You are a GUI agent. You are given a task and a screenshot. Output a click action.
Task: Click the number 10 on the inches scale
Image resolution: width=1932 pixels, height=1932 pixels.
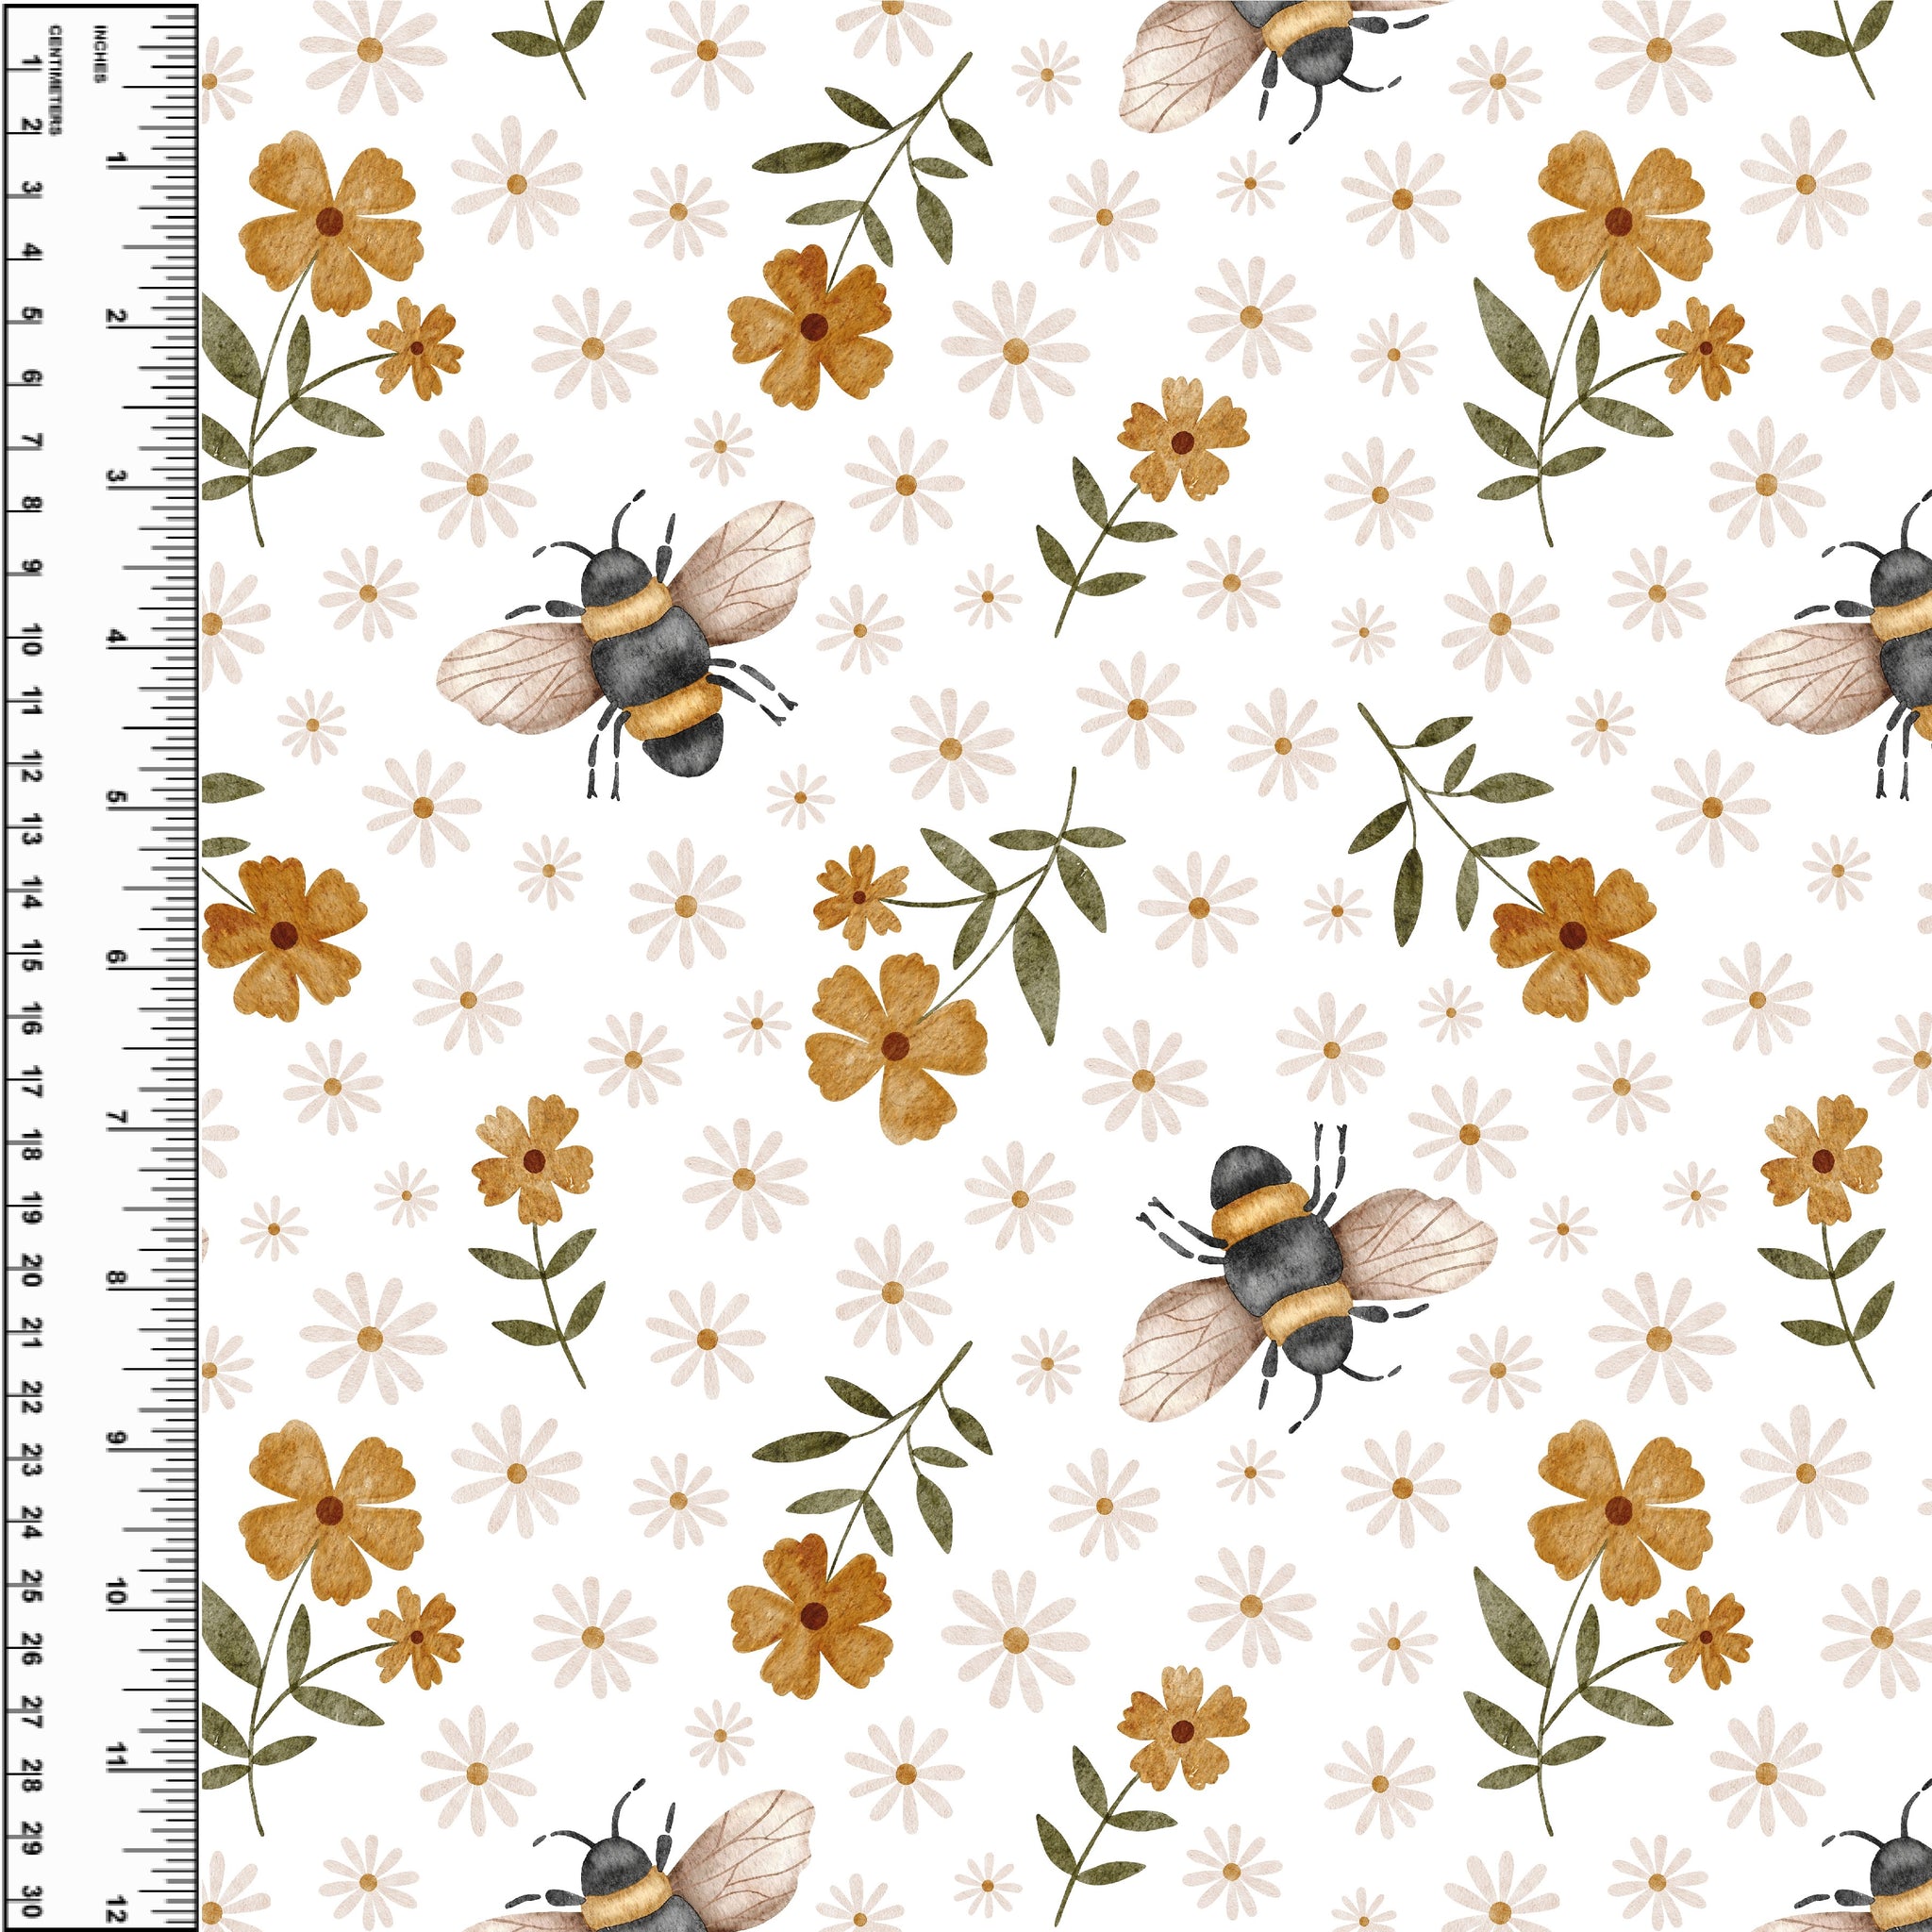pos(117,1593)
